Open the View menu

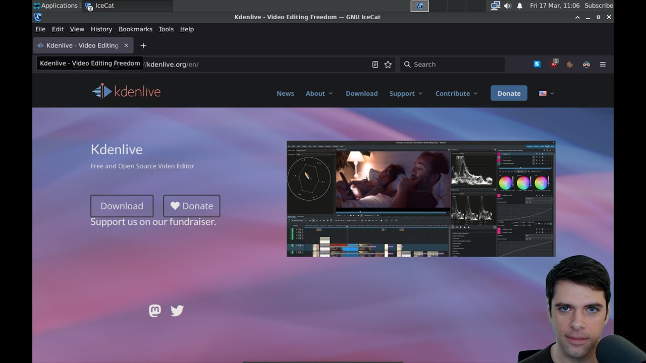77,29
